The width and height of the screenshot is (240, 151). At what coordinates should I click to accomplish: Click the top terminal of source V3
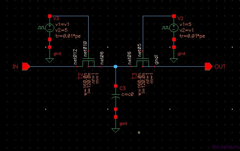(x=50, y=16)
